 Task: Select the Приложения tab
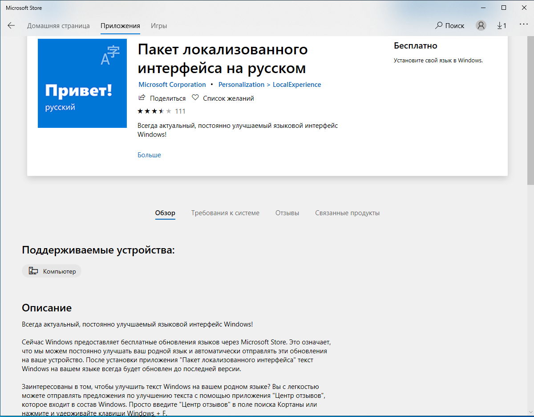pyautogui.click(x=120, y=25)
